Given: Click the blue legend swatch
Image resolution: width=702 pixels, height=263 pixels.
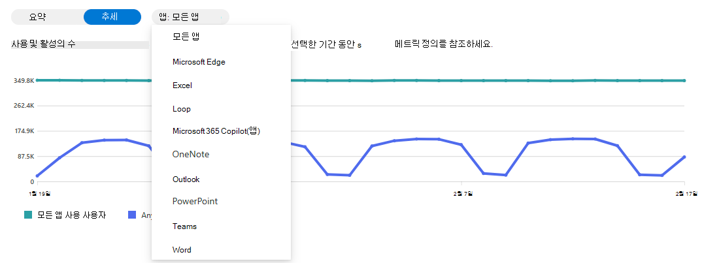Looking at the screenshot, I should (131, 215).
